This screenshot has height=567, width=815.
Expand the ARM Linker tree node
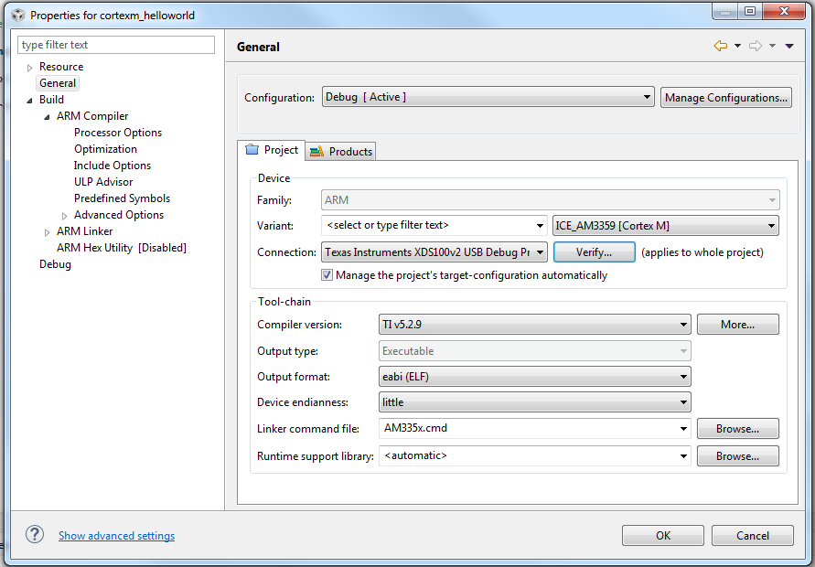46,230
